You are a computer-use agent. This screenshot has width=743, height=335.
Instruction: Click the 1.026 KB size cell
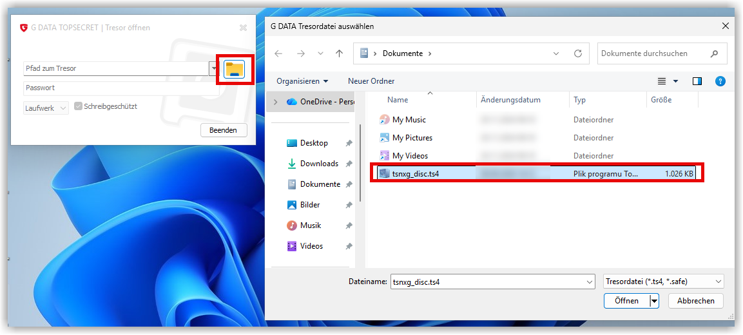(679, 174)
